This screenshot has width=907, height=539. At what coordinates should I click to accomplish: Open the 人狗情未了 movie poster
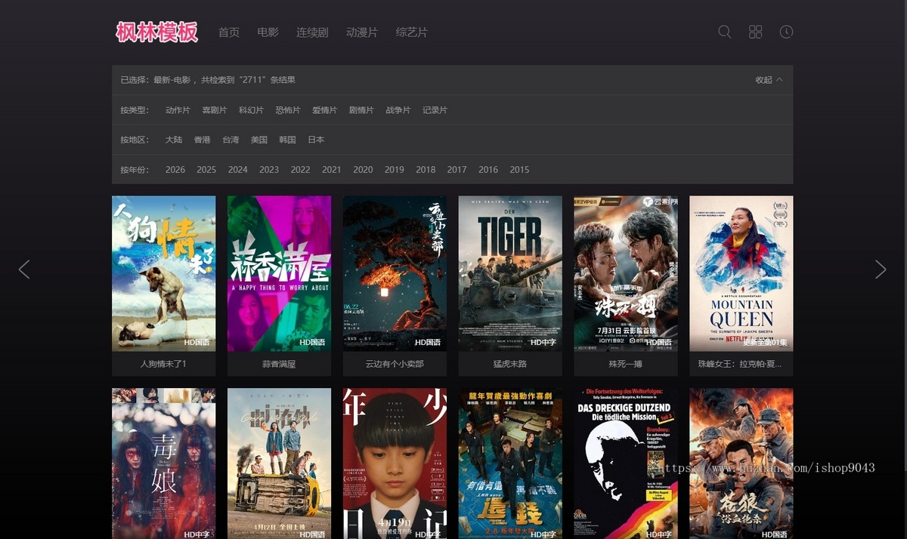click(x=163, y=273)
